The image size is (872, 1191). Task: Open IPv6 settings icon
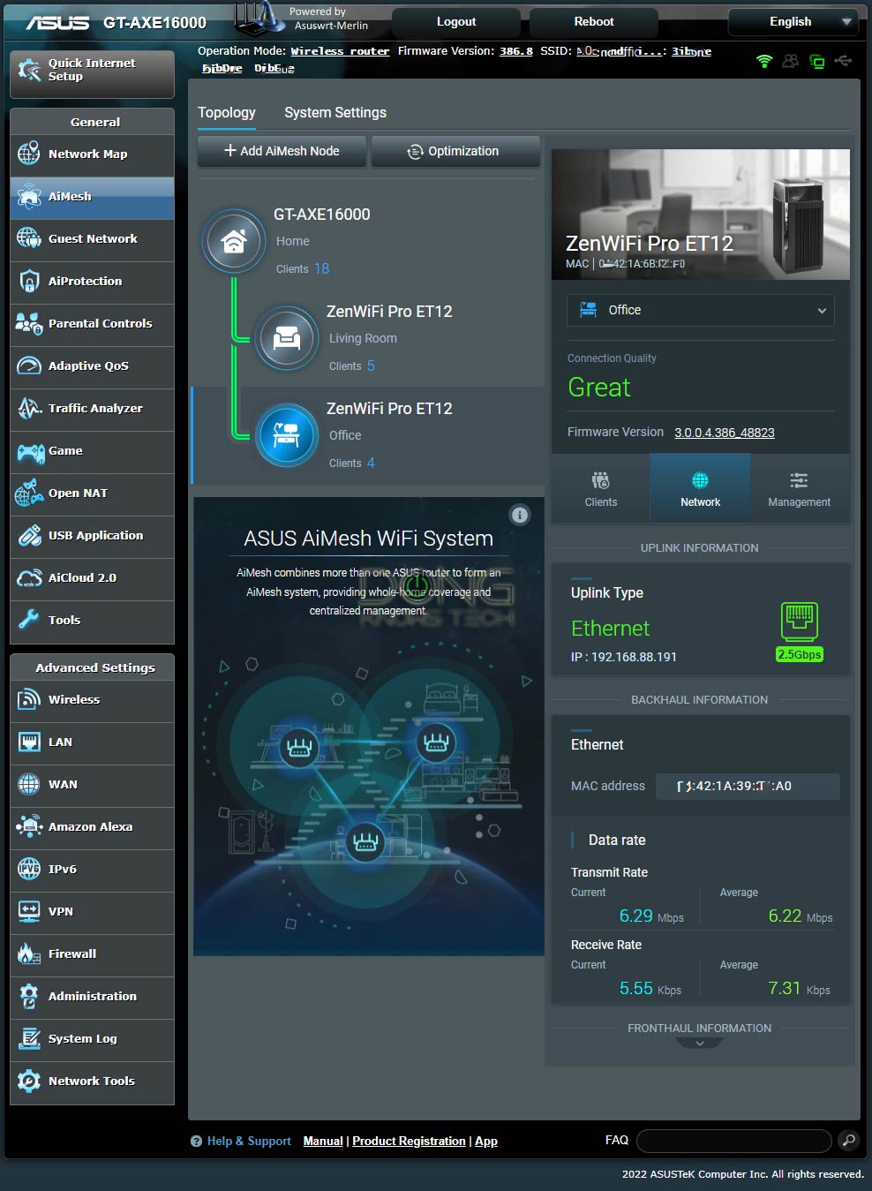coord(29,869)
